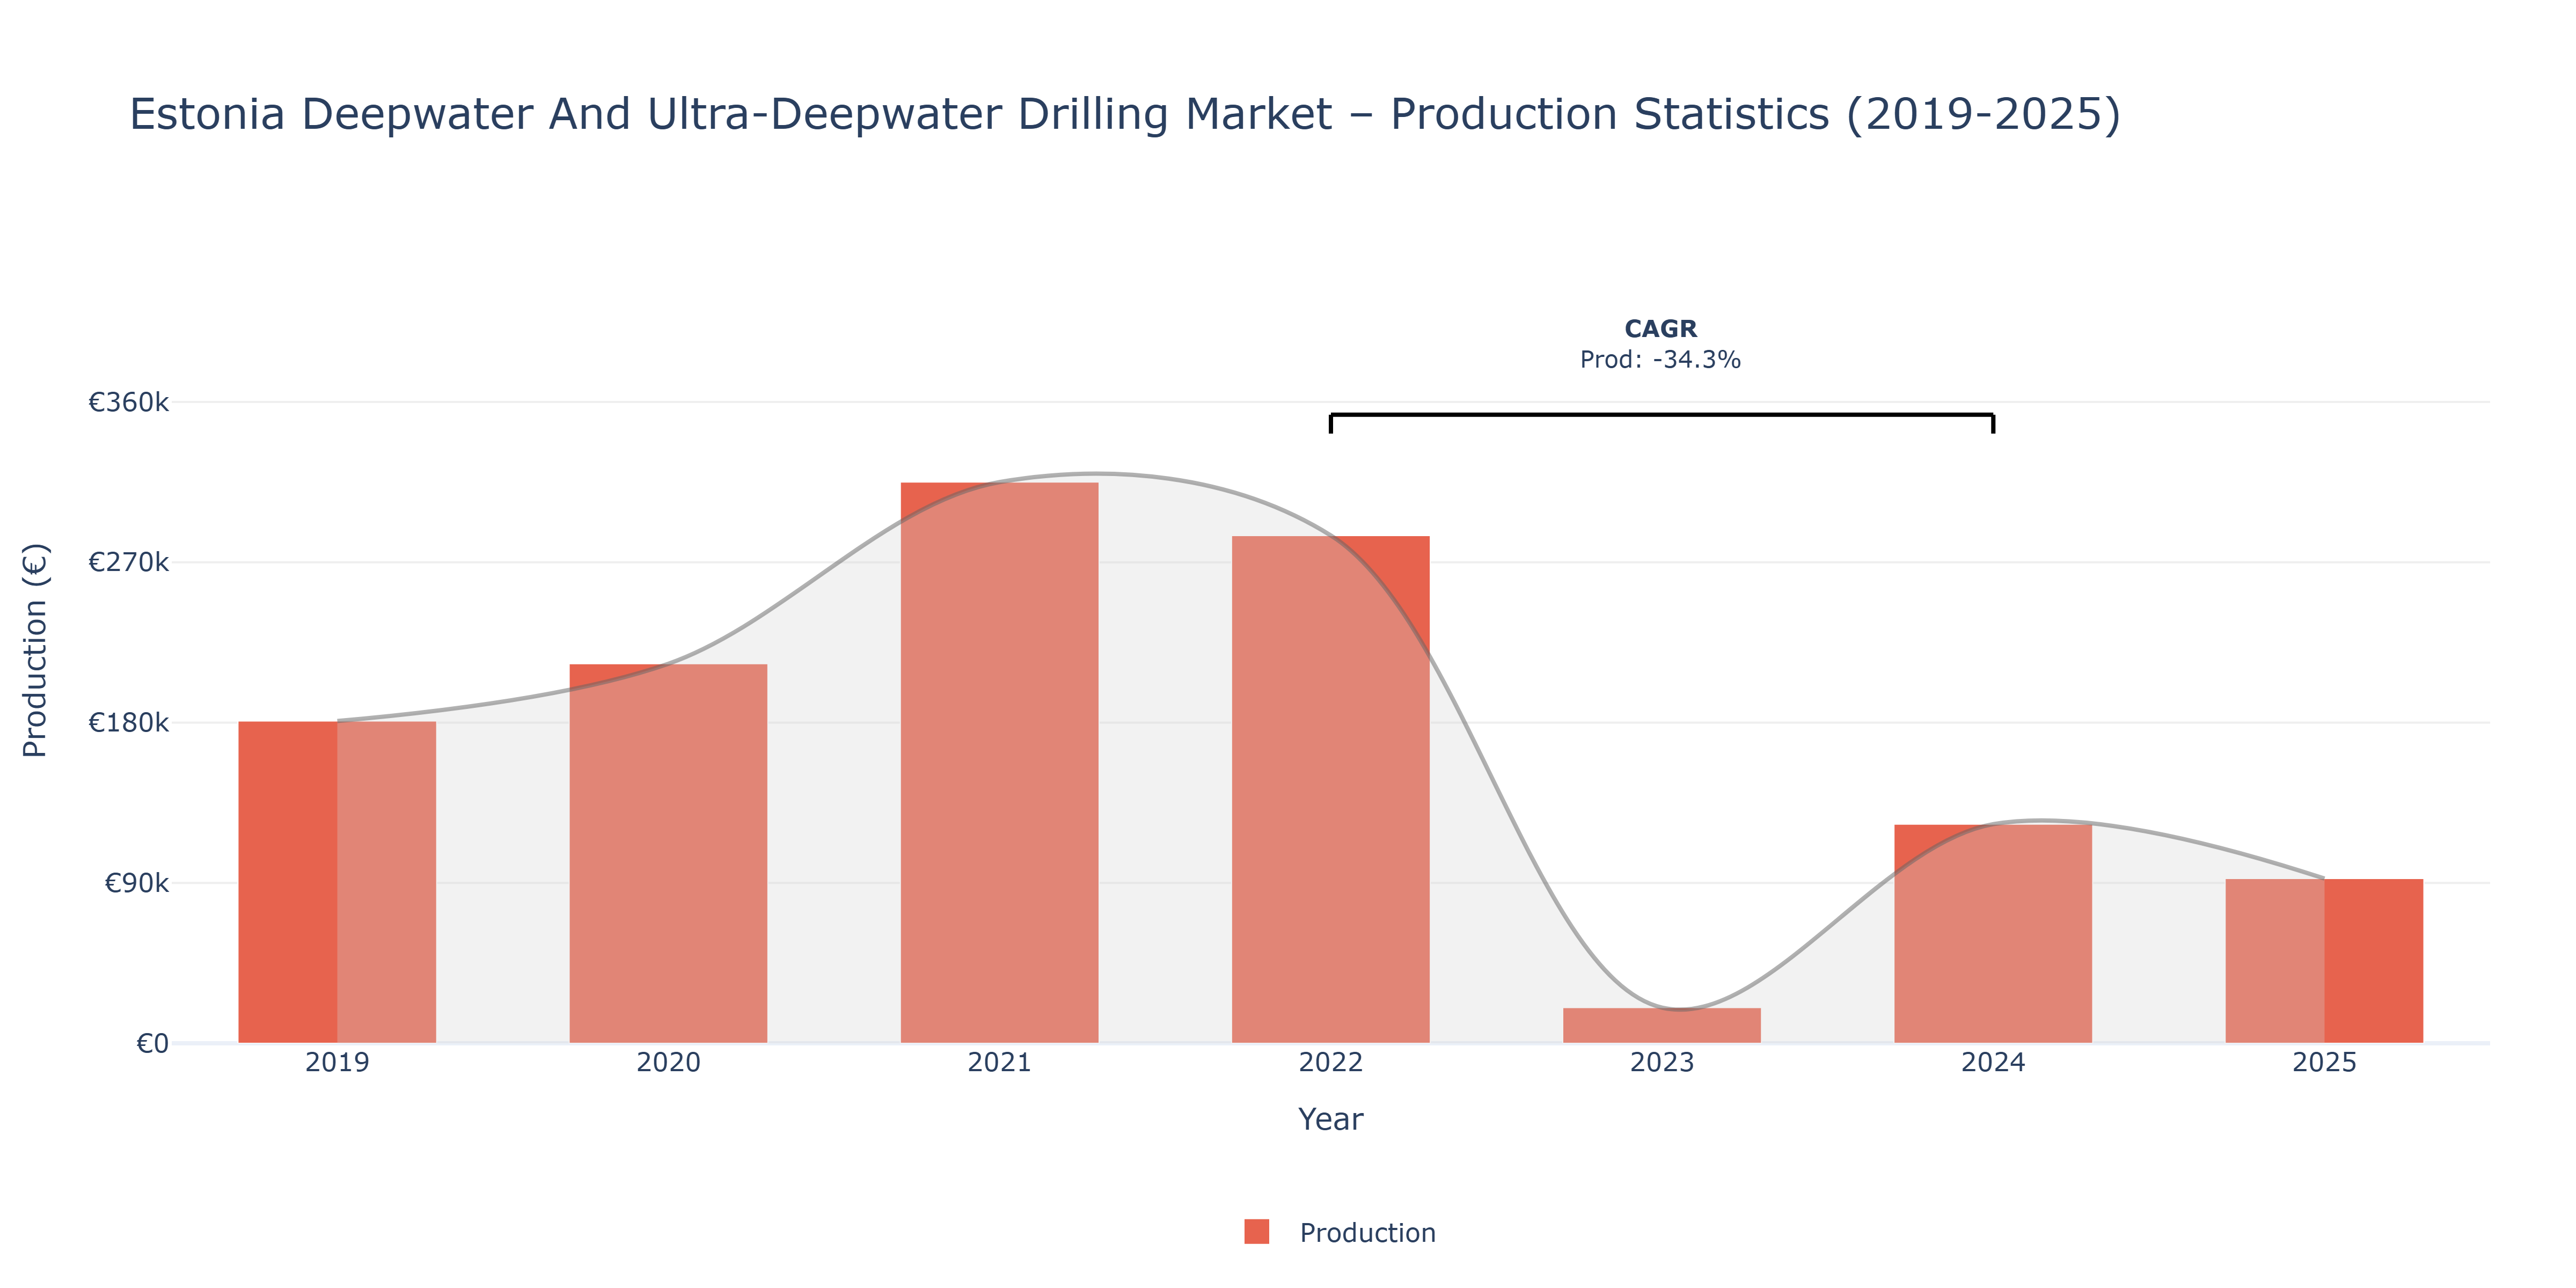Click the 2023 x-axis label
The width and height of the screenshot is (2576, 1288).
coord(1661,1063)
